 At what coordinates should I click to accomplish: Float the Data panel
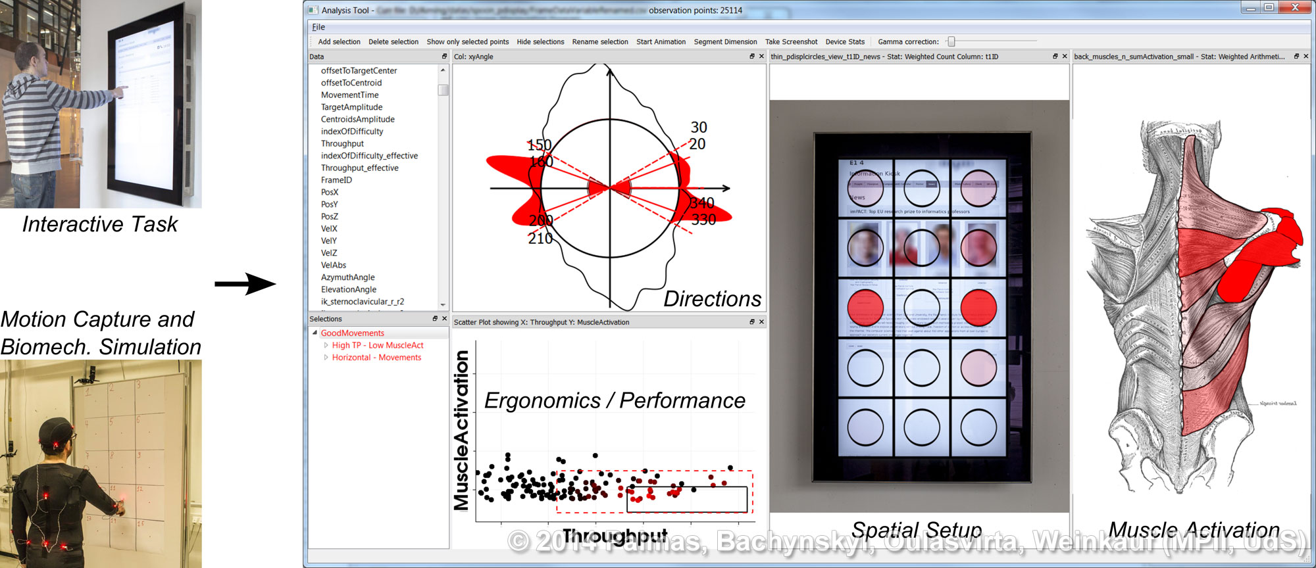tap(444, 57)
